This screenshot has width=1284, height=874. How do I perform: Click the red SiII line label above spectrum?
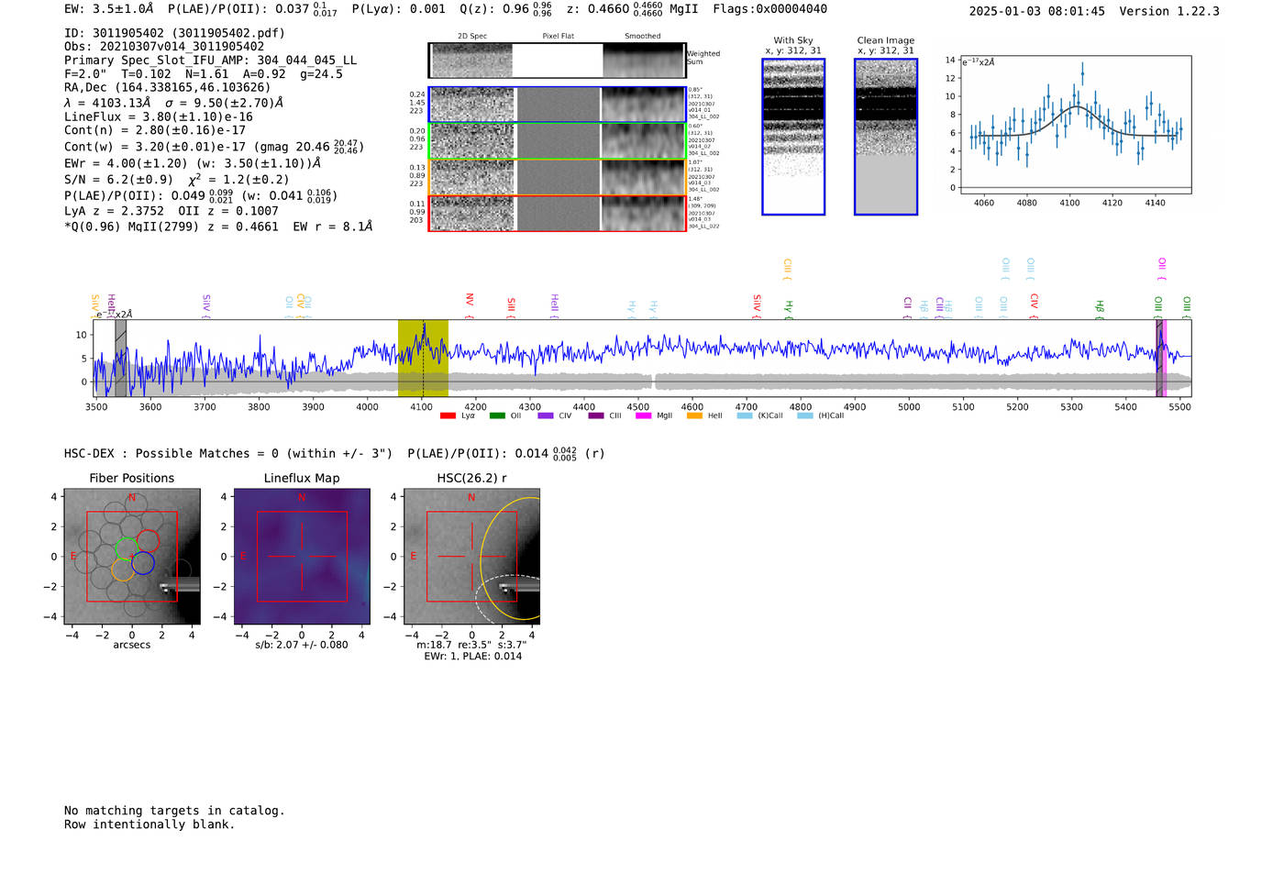coord(511,306)
